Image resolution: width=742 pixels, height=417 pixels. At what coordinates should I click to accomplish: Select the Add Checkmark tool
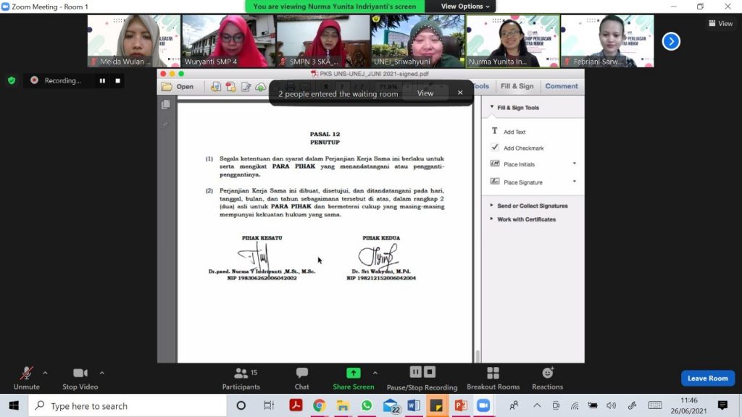(517, 148)
